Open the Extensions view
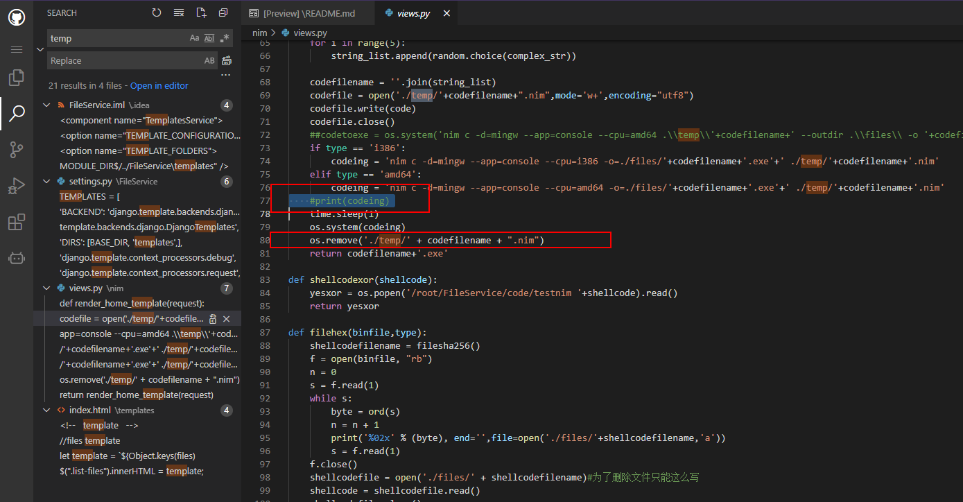Screen dimensions: 963x502 coord(17,222)
